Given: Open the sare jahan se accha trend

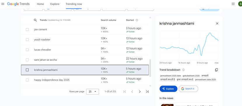Looking at the screenshot, I should coord(85,60).
